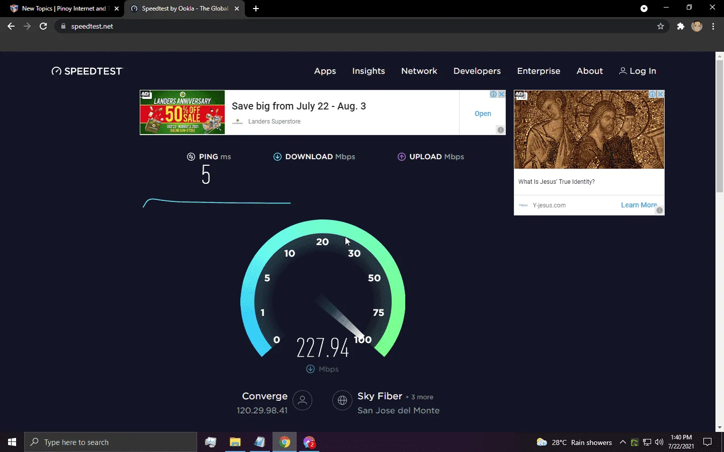Image resolution: width=724 pixels, height=452 pixels.
Task: Click the 227.94 download speed reading
Action: pos(323,347)
